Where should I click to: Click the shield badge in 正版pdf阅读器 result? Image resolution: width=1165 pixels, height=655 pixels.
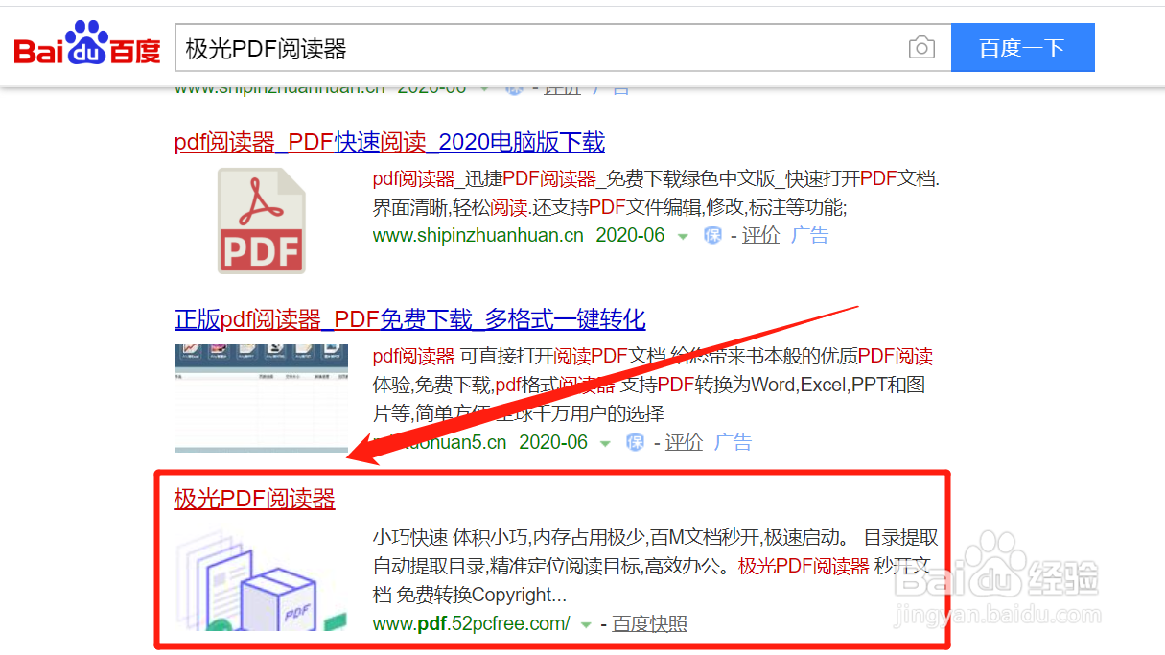click(635, 443)
